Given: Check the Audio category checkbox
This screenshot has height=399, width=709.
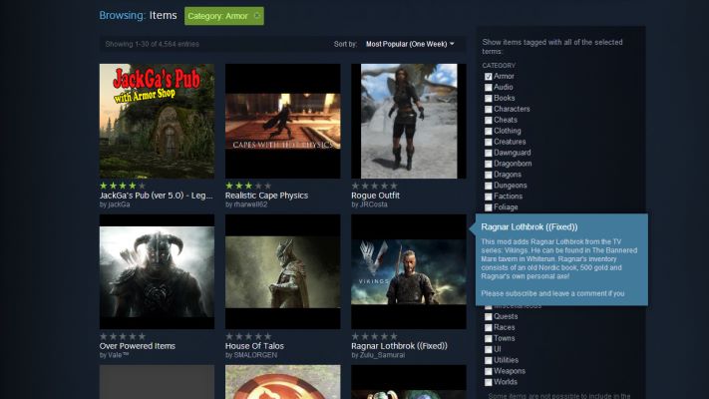Looking at the screenshot, I should click(x=488, y=88).
